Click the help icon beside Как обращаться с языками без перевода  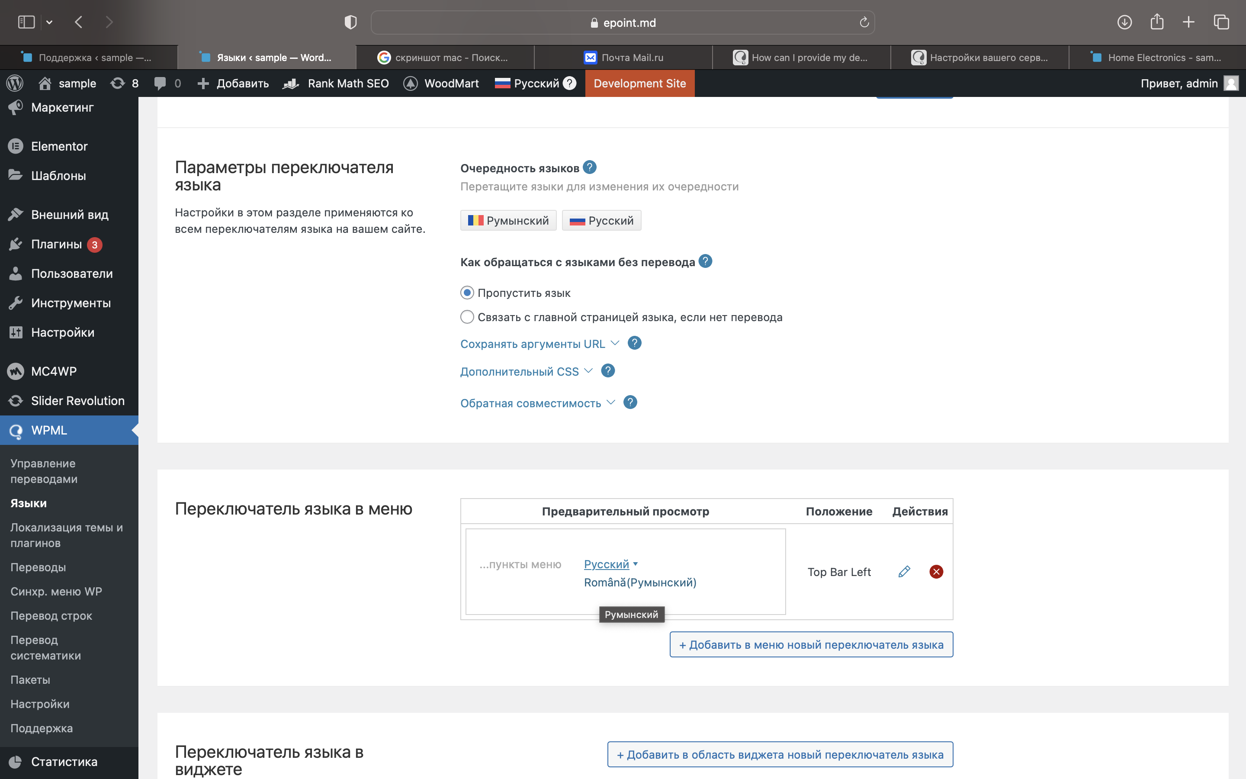[705, 261]
